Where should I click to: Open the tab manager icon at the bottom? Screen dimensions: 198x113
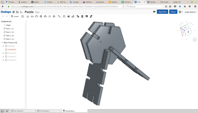(2, 111)
